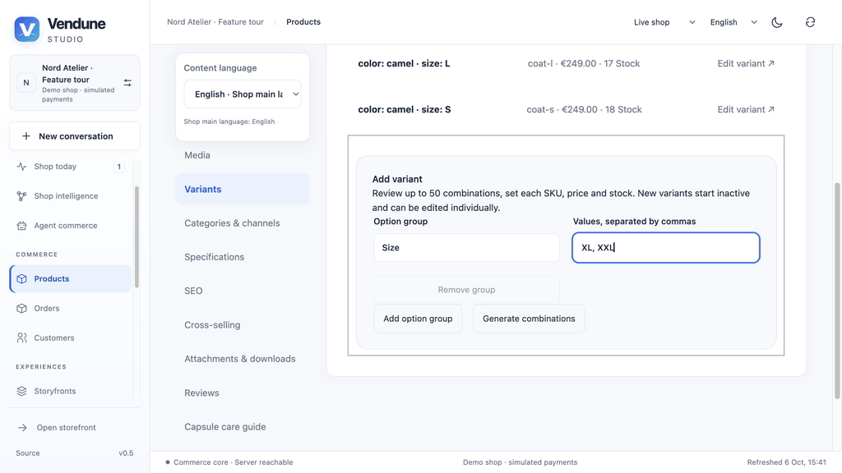Open shop switcher sliders icon
842x473 pixels.
coord(127,83)
